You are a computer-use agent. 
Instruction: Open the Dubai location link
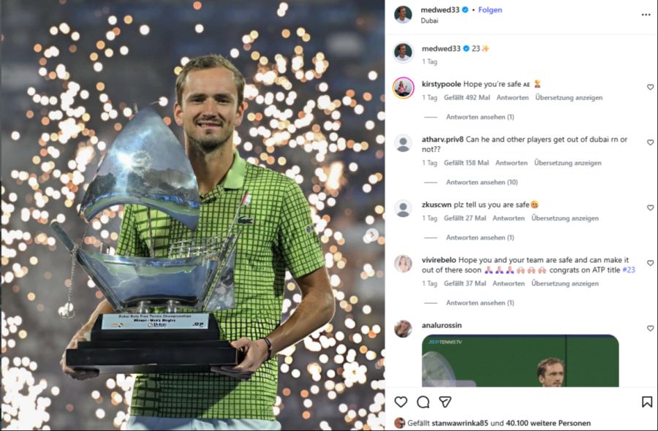(429, 20)
